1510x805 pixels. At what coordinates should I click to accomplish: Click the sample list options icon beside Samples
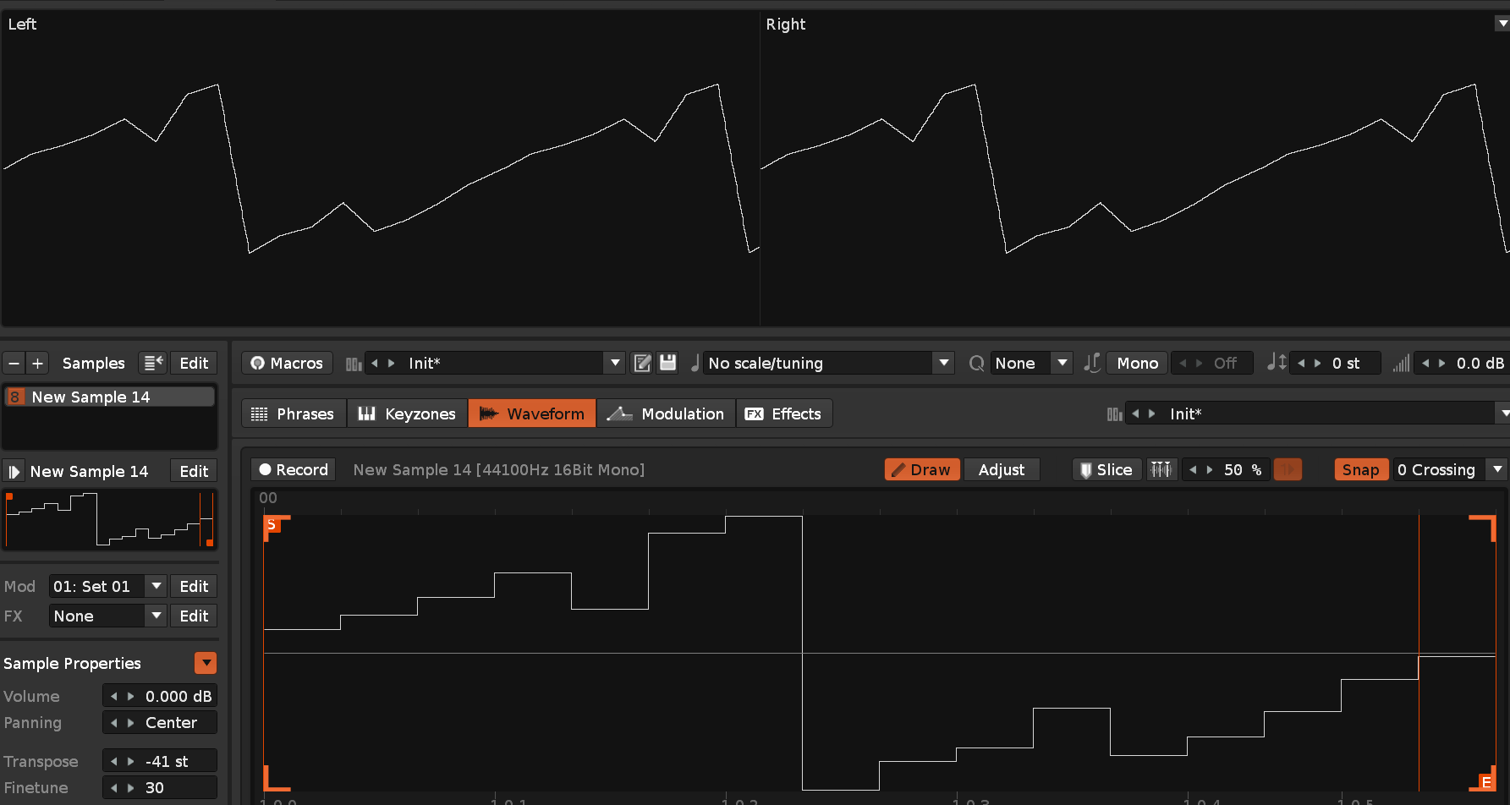(153, 364)
